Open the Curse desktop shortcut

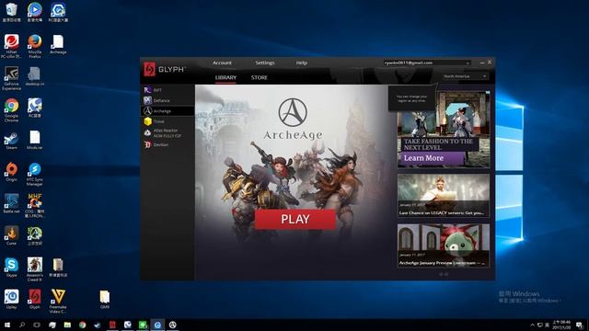[11, 235]
